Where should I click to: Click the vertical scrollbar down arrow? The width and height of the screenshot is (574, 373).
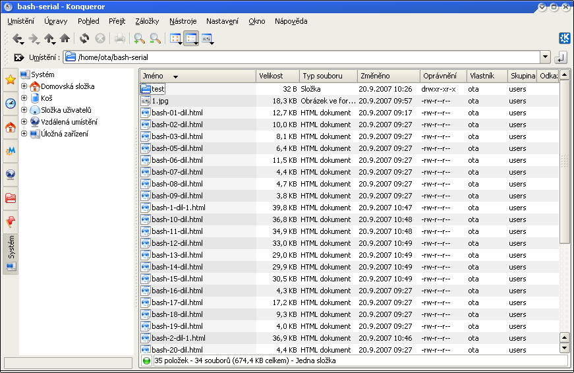point(564,349)
